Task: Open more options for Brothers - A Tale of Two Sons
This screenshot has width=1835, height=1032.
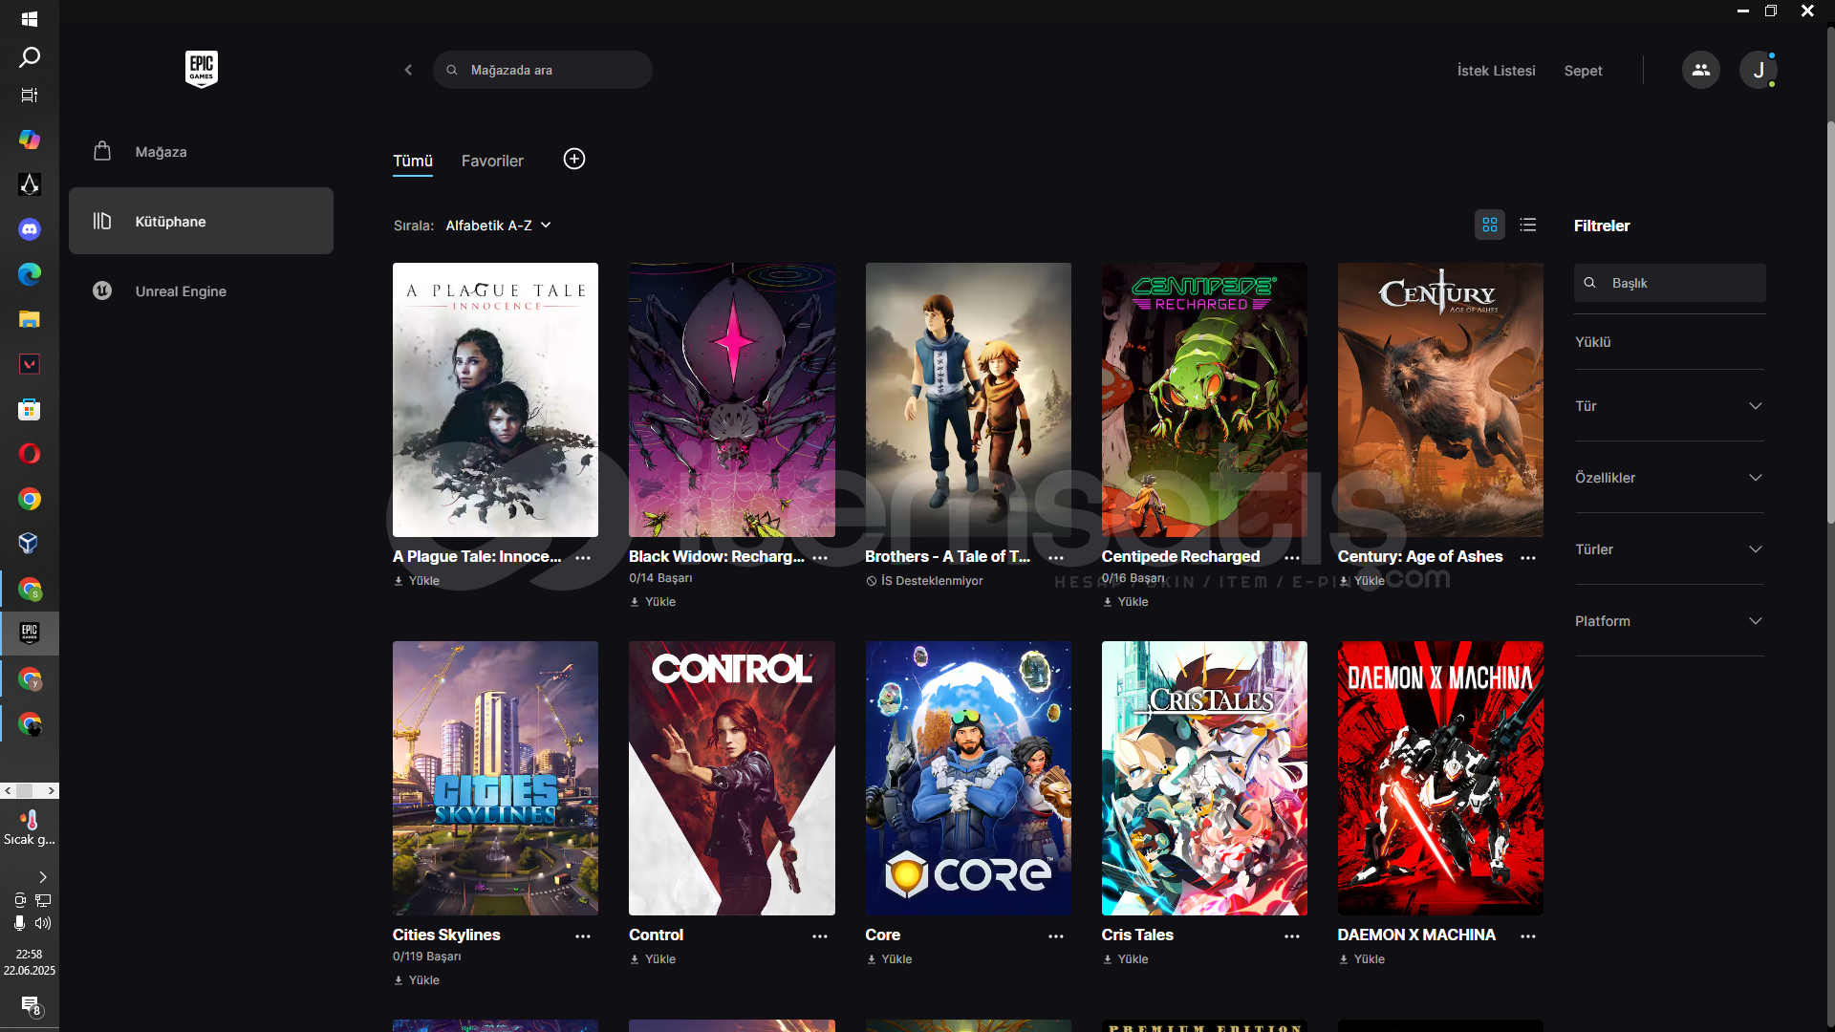Action: 1056,557
